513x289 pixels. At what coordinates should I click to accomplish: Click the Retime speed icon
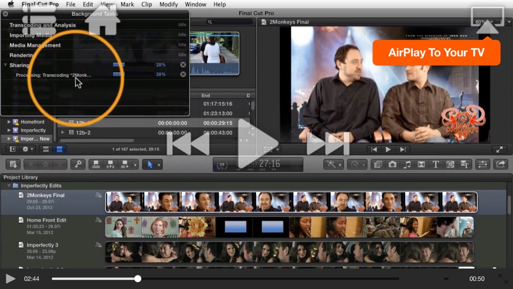tap(354, 164)
